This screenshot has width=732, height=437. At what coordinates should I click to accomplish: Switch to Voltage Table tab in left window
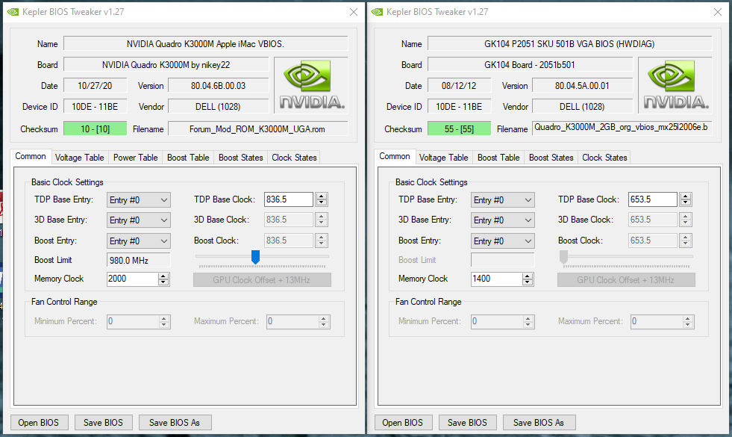79,158
